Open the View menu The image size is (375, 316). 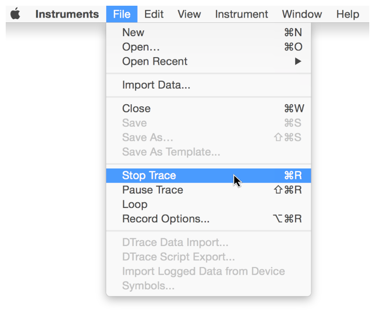pyautogui.click(x=189, y=14)
